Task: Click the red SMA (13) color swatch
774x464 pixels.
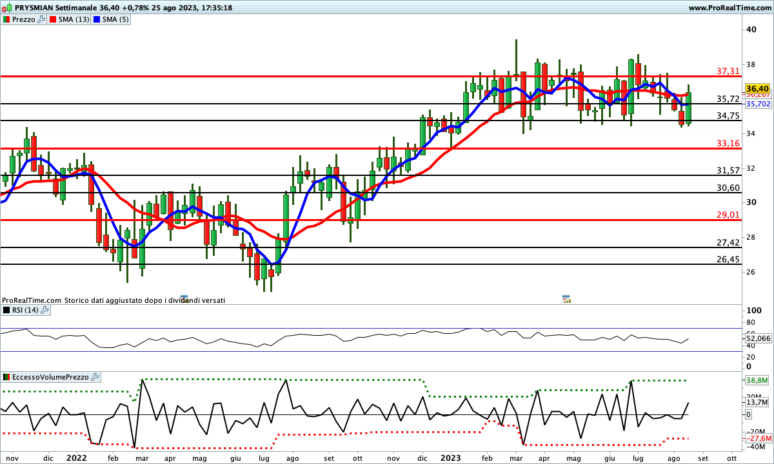Action: pyautogui.click(x=53, y=19)
